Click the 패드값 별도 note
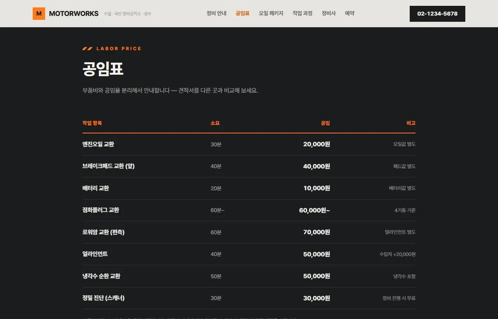The width and height of the screenshot is (498, 319). (404, 167)
